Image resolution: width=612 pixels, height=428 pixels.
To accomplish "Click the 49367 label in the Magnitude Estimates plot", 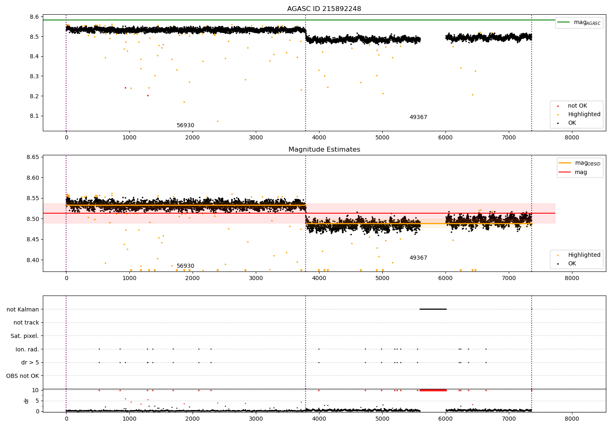I will [418, 258].
